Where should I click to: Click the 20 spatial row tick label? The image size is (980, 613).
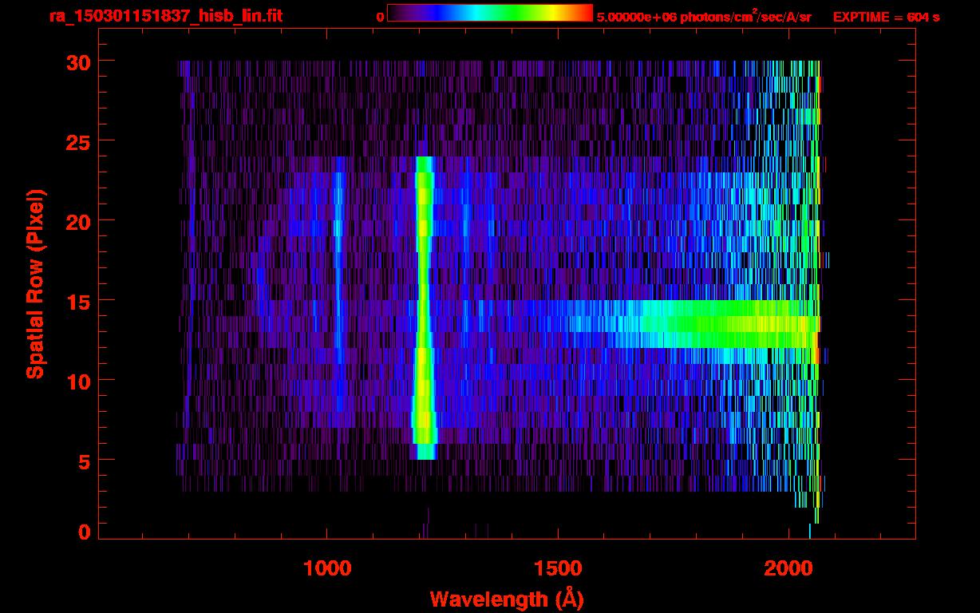point(79,221)
